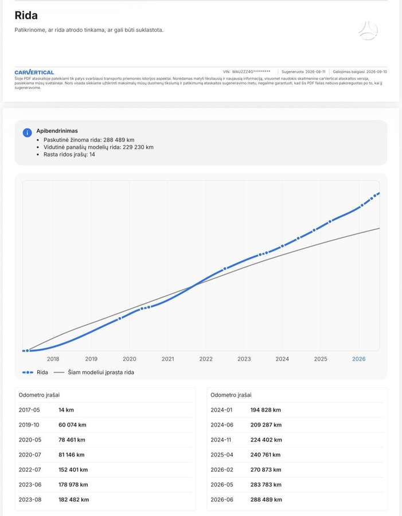Click the Paskutinė žinoma rida summary line

click(89, 140)
